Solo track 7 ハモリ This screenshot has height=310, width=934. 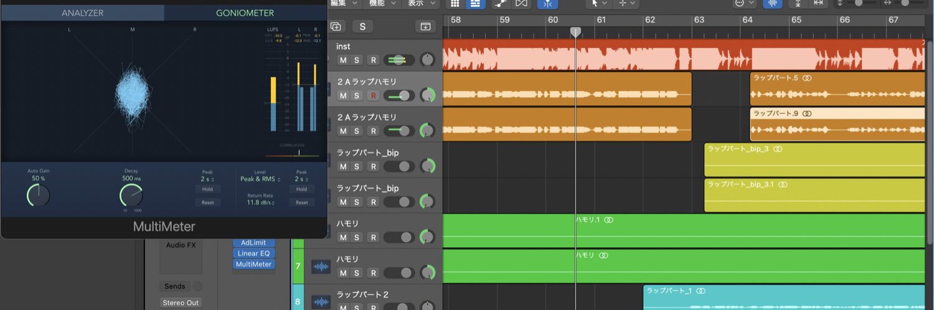(357, 273)
